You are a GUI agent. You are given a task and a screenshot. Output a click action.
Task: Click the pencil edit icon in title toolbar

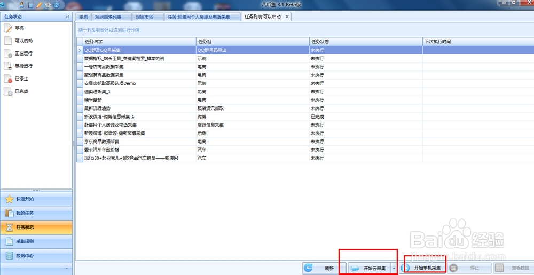coord(39,5)
